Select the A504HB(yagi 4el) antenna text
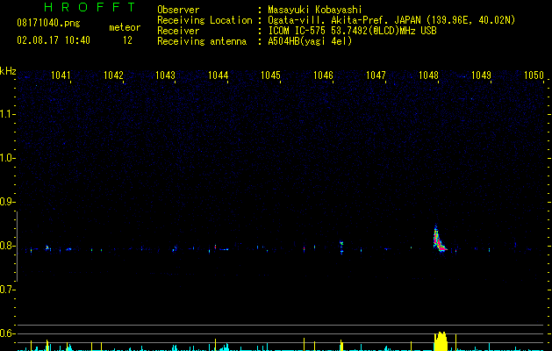552x351 pixels. tap(310, 41)
